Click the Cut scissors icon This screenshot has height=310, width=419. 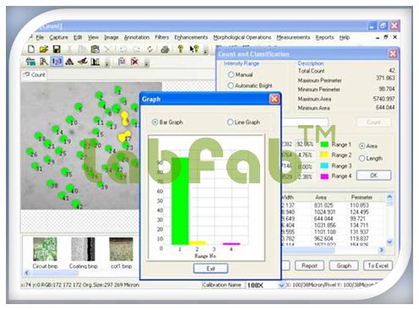pos(69,49)
